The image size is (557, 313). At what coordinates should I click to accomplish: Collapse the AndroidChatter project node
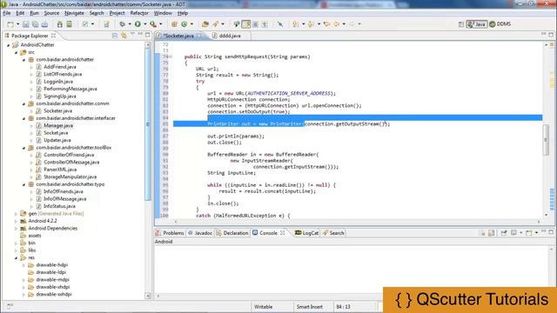[9, 45]
